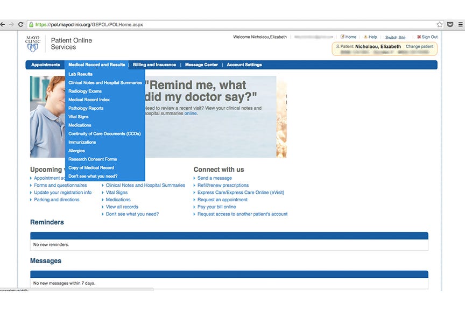Choose Medical Record Index entry
This screenshot has width=465, height=310.
[x=89, y=100]
